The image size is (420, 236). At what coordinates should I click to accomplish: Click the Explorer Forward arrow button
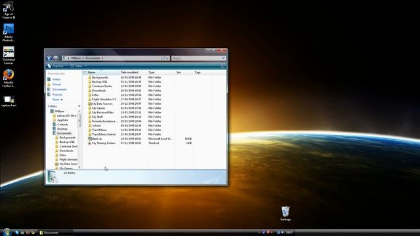pos(56,58)
